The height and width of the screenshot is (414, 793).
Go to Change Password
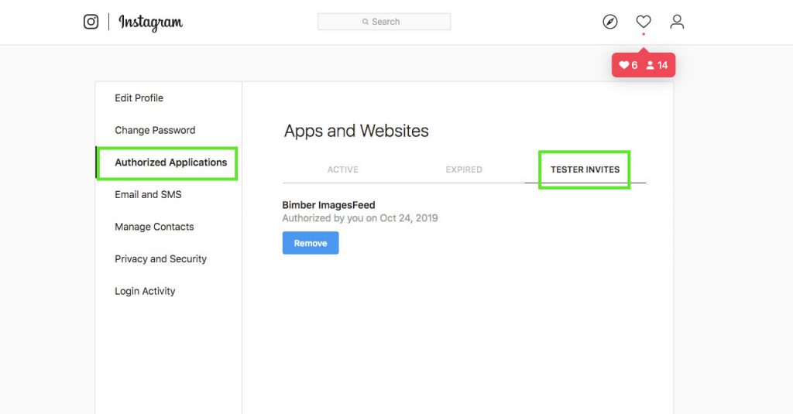click(x=155, y=131)
